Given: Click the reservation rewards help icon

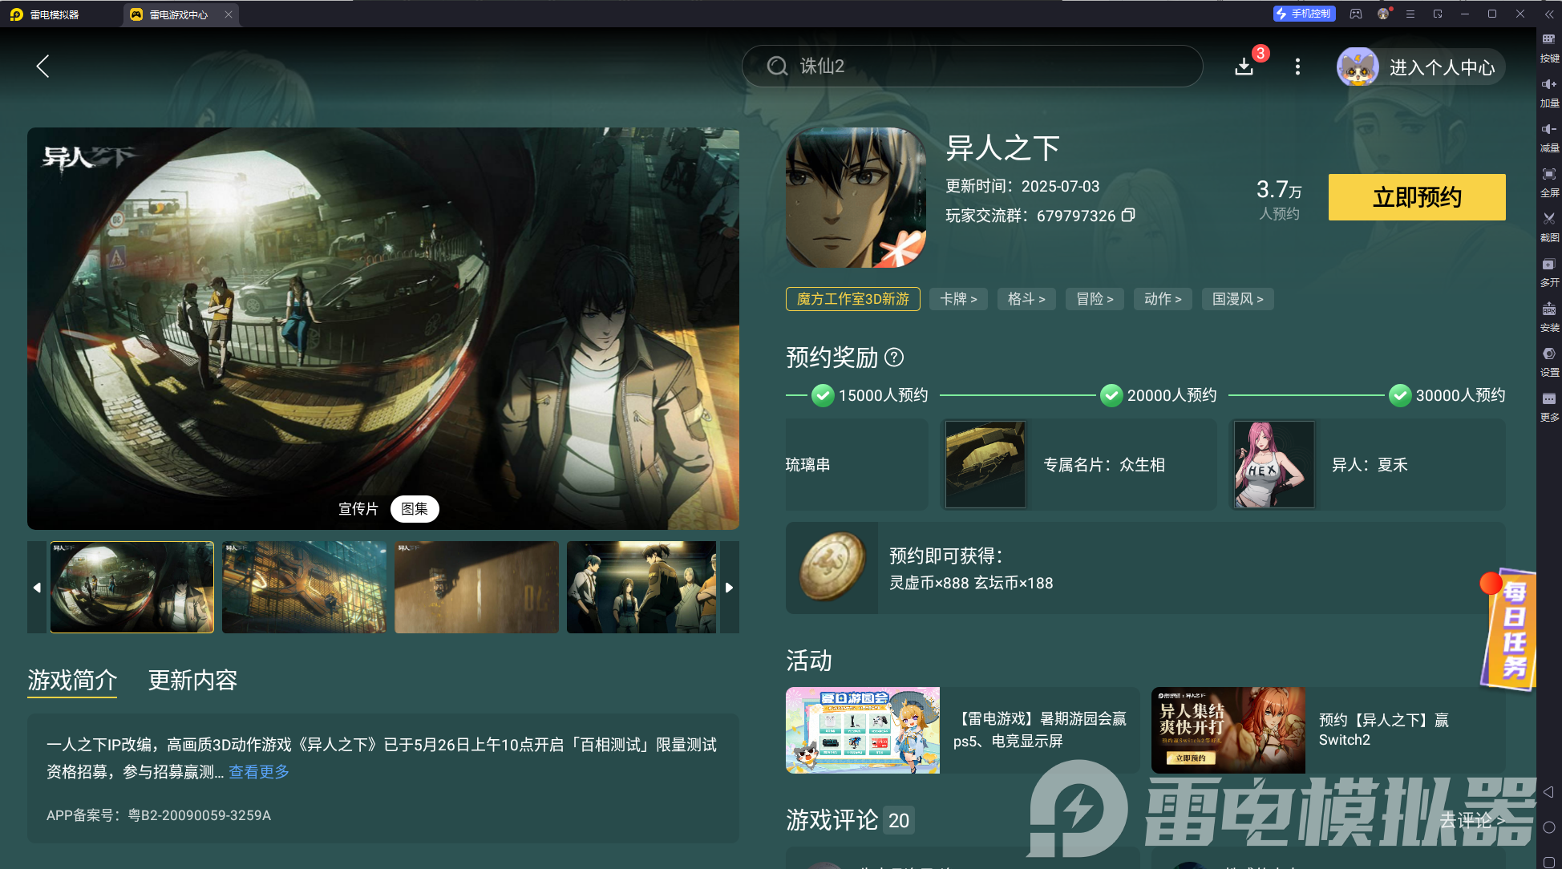Looking at the screenshot, I should click(x=894, y=358).
